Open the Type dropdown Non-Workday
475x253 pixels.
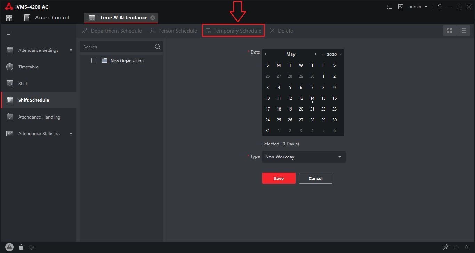304,157
